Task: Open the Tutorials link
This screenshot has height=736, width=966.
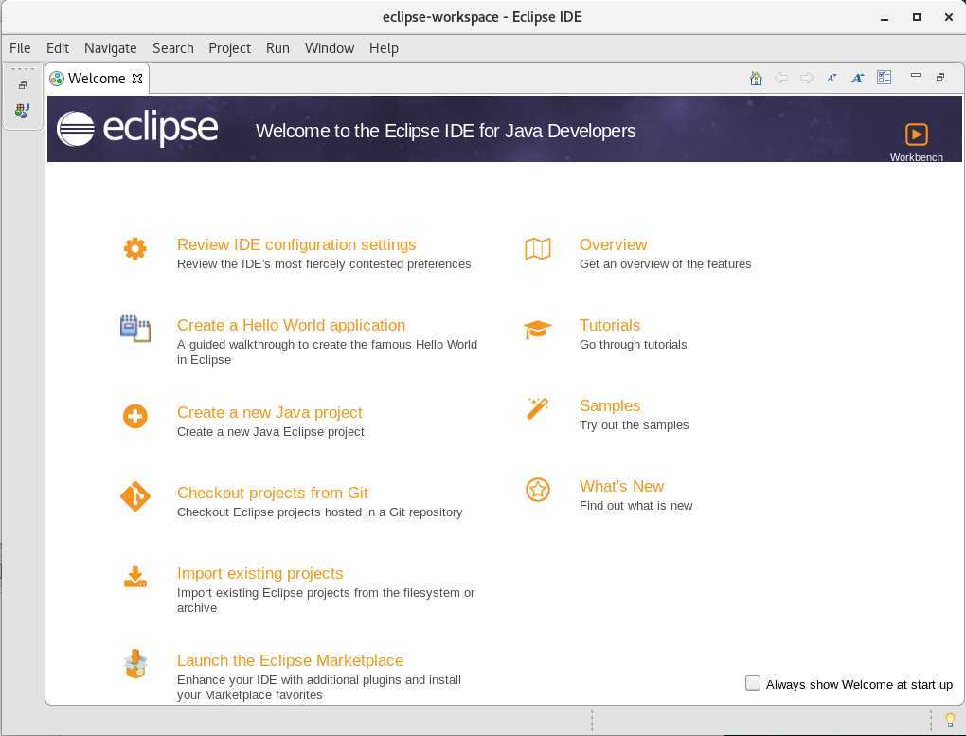Action: 610,325
